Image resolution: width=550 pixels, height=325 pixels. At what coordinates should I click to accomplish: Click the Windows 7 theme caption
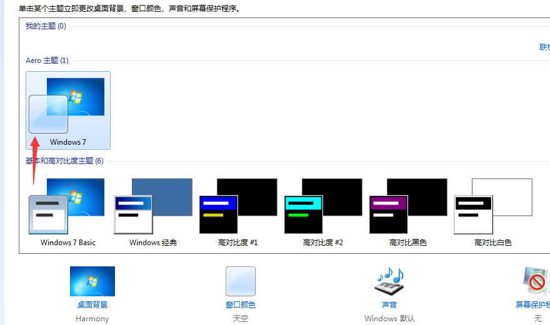[67, 142]
